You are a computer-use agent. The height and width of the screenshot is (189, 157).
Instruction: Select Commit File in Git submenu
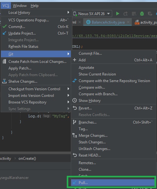pyautogui.click(x=114, y=53)
